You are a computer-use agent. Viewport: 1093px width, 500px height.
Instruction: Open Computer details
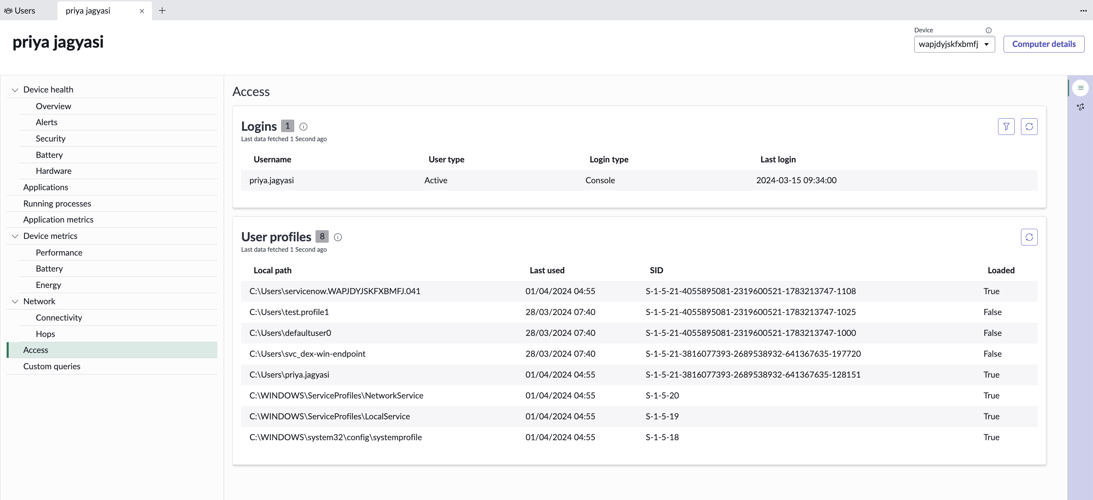(x=1043, y=44)
